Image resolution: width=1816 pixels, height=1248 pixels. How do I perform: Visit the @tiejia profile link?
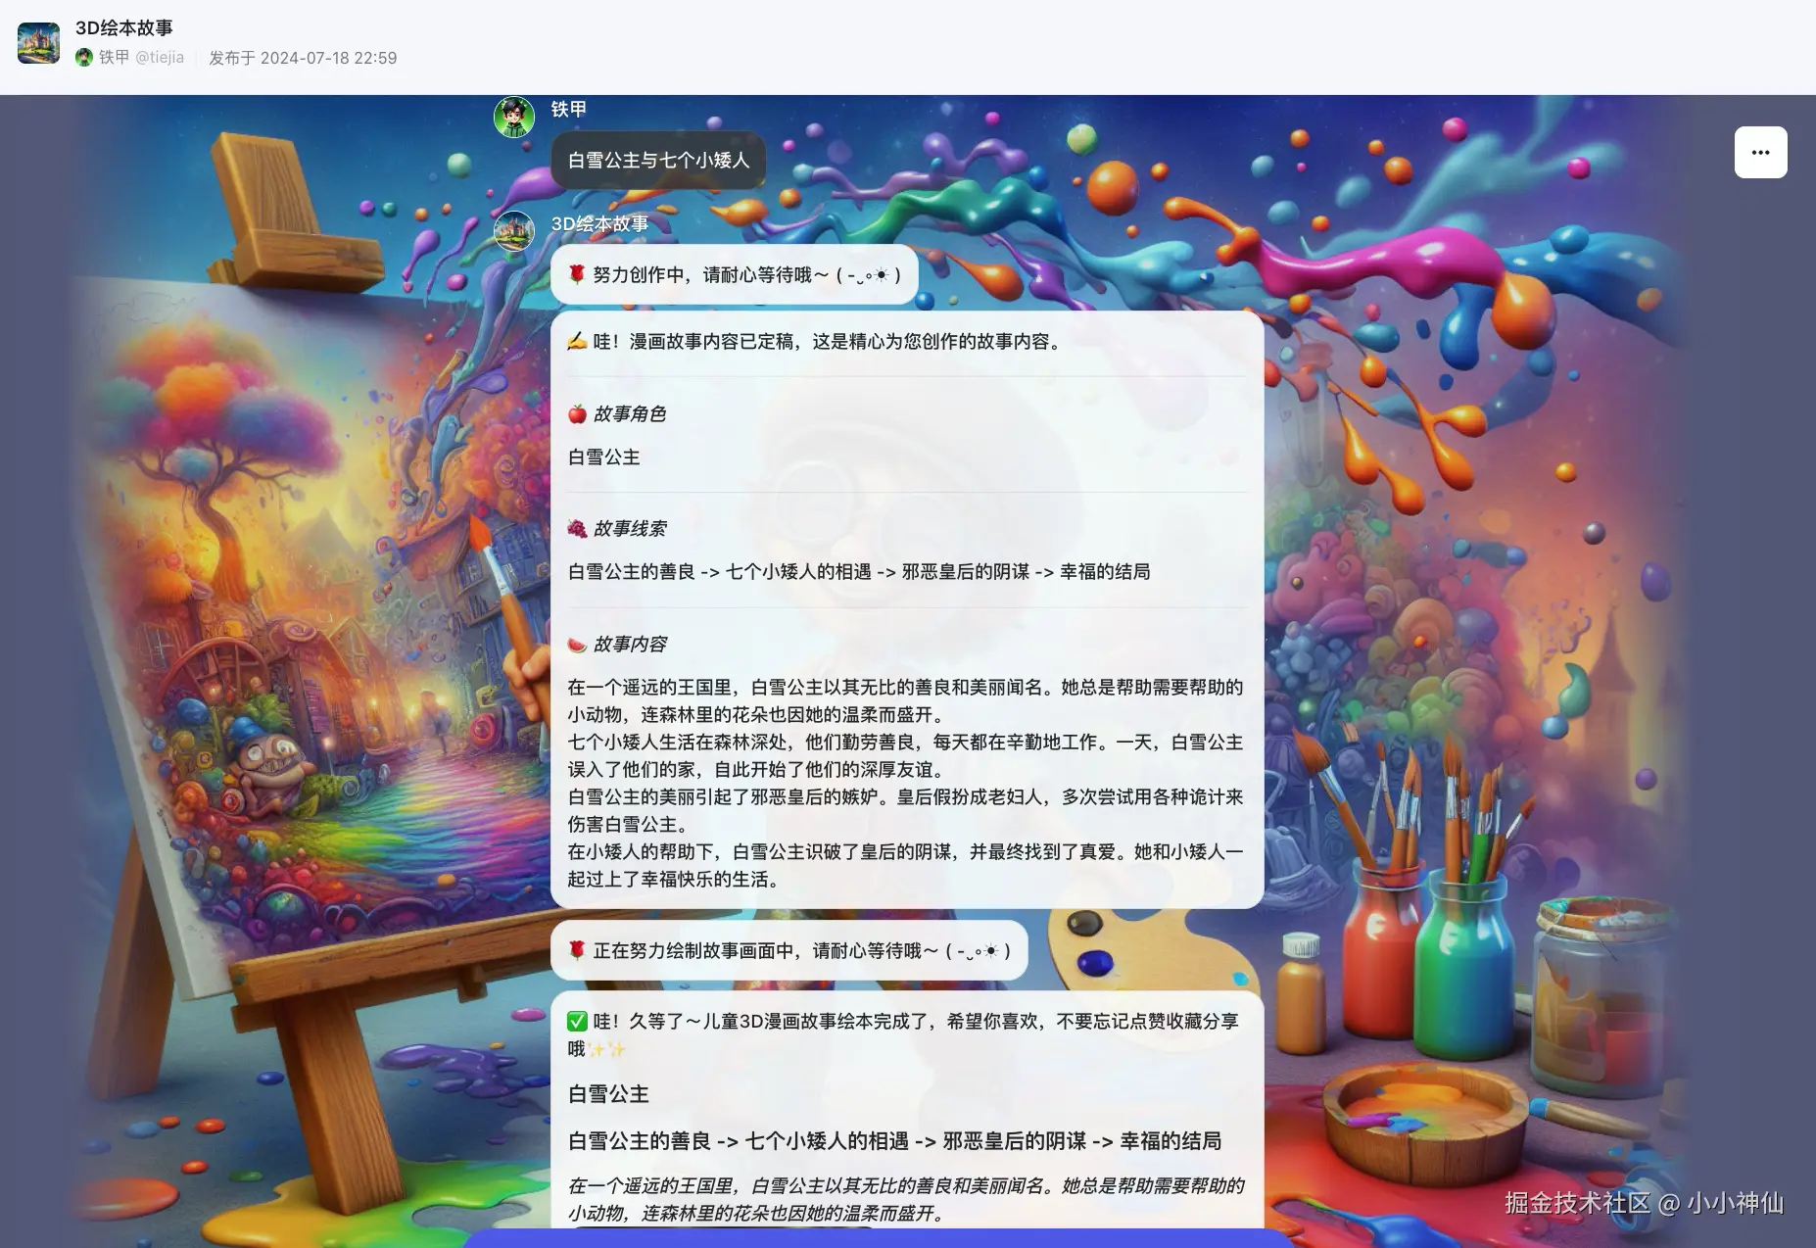click(158, 58)
